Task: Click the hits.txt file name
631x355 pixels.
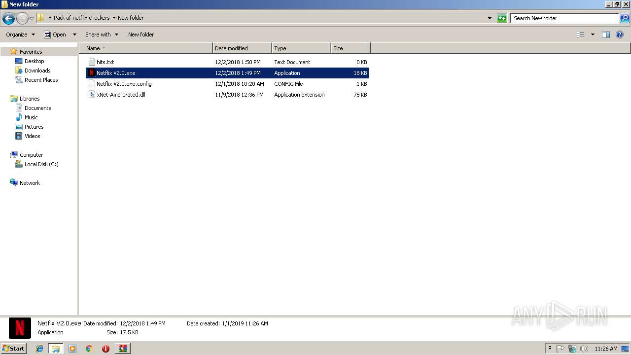Action: [105, 62]
